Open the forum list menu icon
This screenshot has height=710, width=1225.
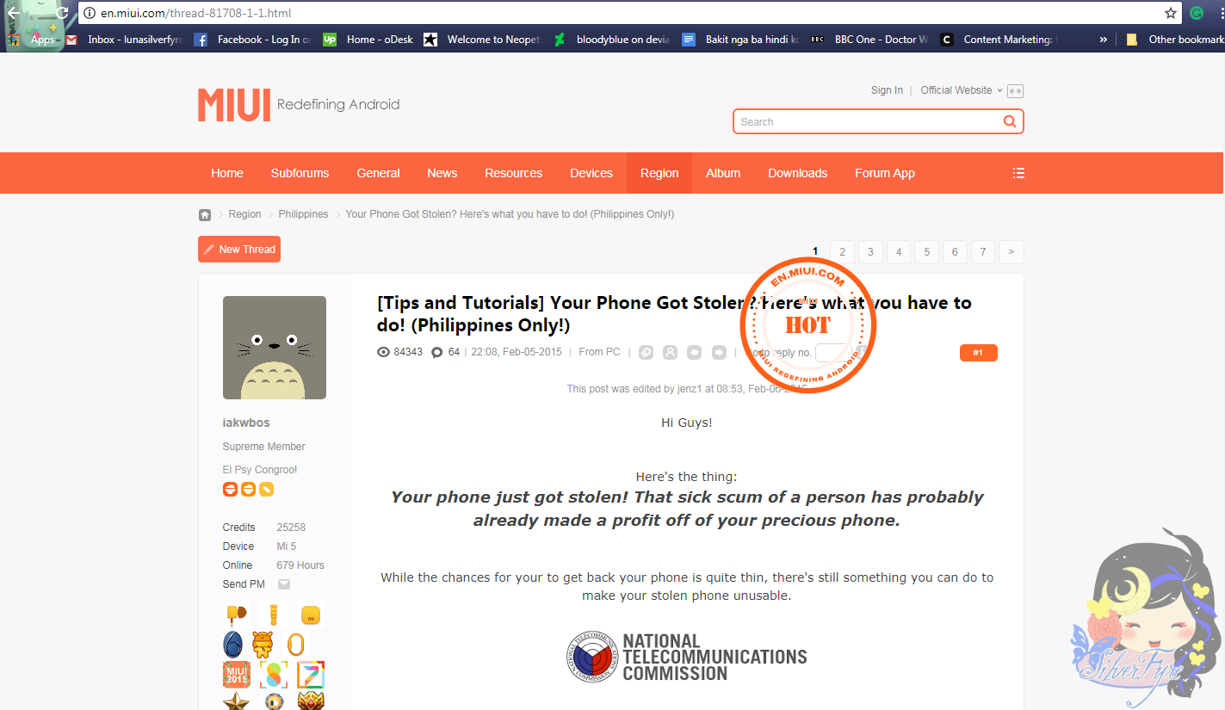point(1018,173)
